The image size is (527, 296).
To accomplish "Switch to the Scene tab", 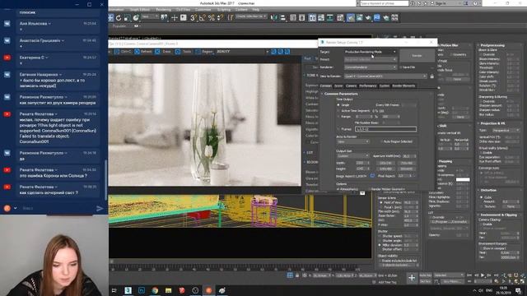I will (338, 86).
